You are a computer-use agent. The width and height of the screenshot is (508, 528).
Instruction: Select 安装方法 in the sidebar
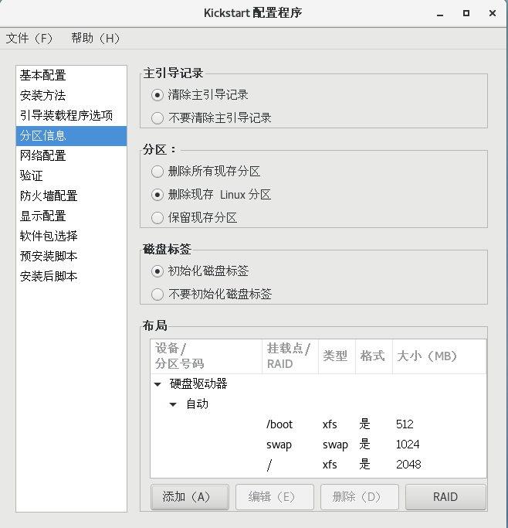71,95
